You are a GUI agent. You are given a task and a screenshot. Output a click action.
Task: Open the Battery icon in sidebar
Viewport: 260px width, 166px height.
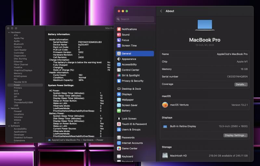pos(119,111)
